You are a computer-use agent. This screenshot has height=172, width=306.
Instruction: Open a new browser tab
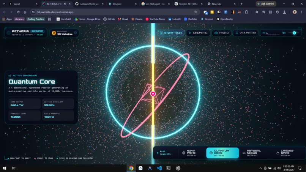[241, 4]
